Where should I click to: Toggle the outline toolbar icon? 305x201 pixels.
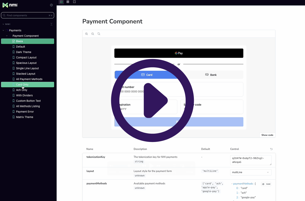(x=74, y=2)
